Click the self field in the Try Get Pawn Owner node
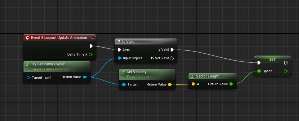 (49, 77)
